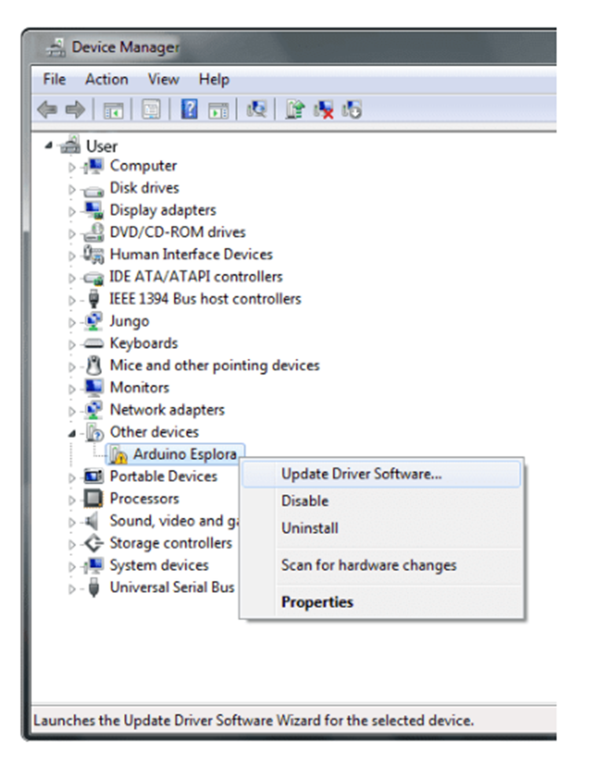Click the Back arrow toolbar icon
Image resolution: width=595 pixels, height=776 pixels.
click(47, 109)
